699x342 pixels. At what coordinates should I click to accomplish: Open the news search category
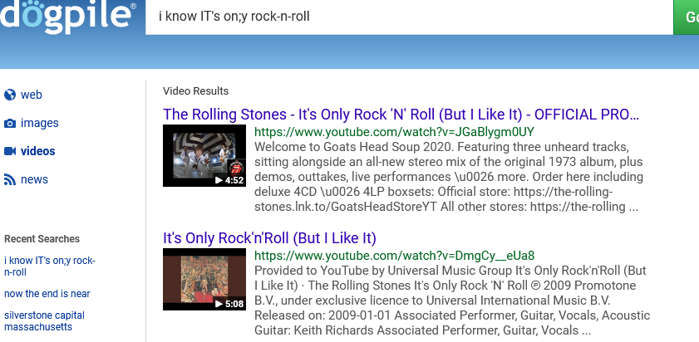pos(34,179)
